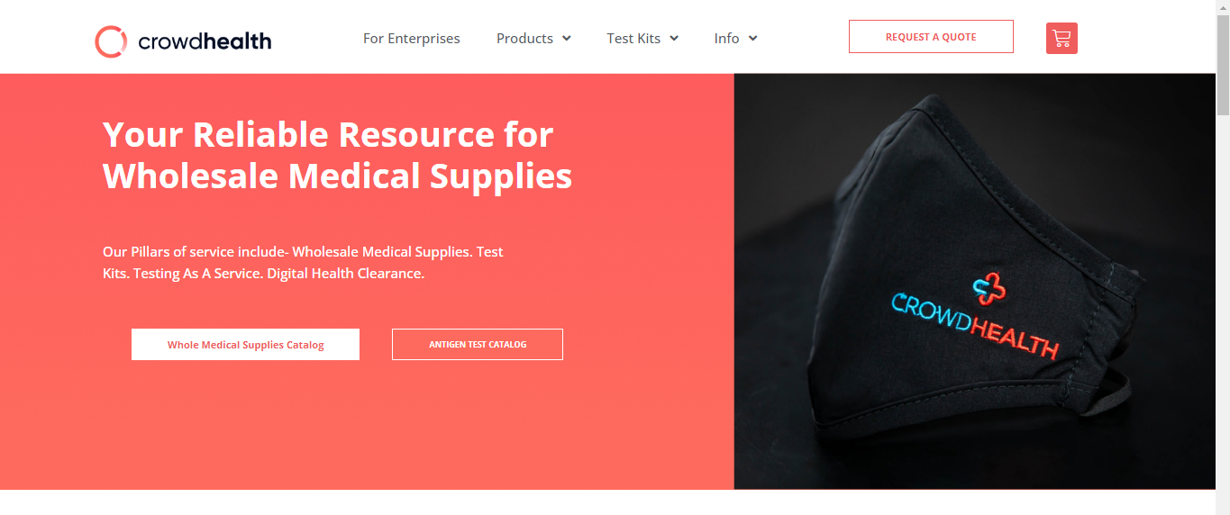This screenshot has height=515, width=1230.
Task: Open the Antigen Test Catalog button
Action: tap(478, 345)
